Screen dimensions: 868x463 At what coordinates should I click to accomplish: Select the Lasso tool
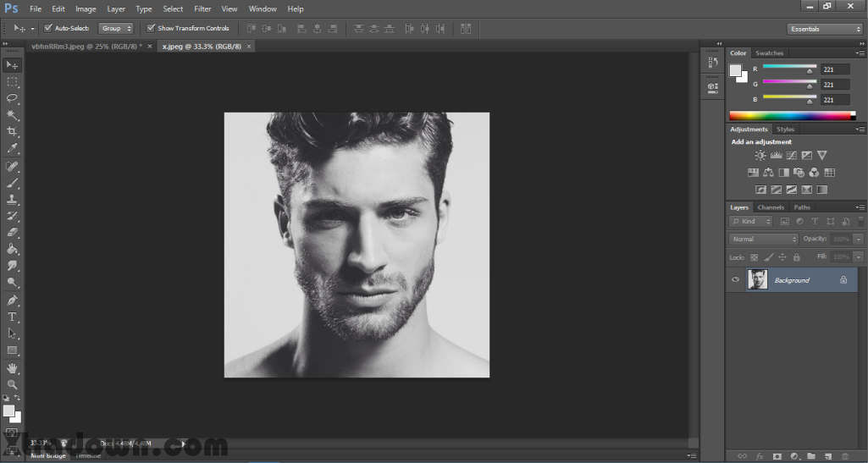click(x=12, y=98)
